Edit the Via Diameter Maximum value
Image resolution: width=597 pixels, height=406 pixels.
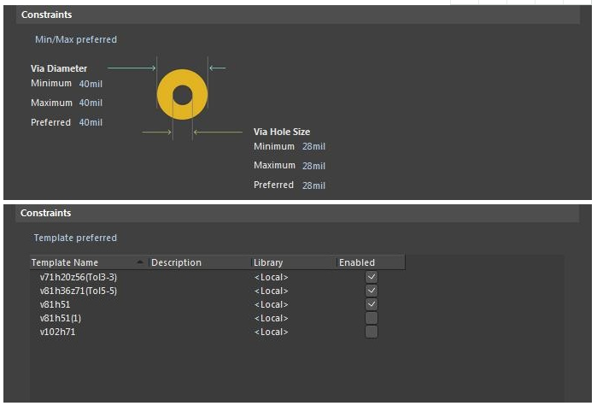(91, 103)
